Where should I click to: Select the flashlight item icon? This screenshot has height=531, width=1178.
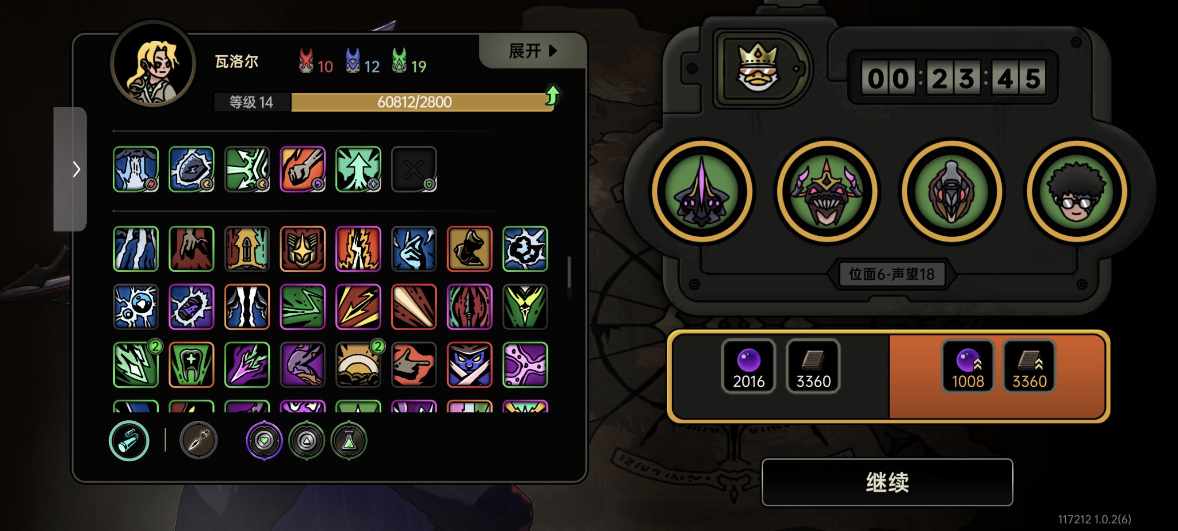click(x=129, y=440)
